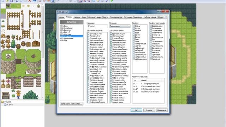
Task: Toggle the Бронзовый щит armor checkbox
Action: 111,34
